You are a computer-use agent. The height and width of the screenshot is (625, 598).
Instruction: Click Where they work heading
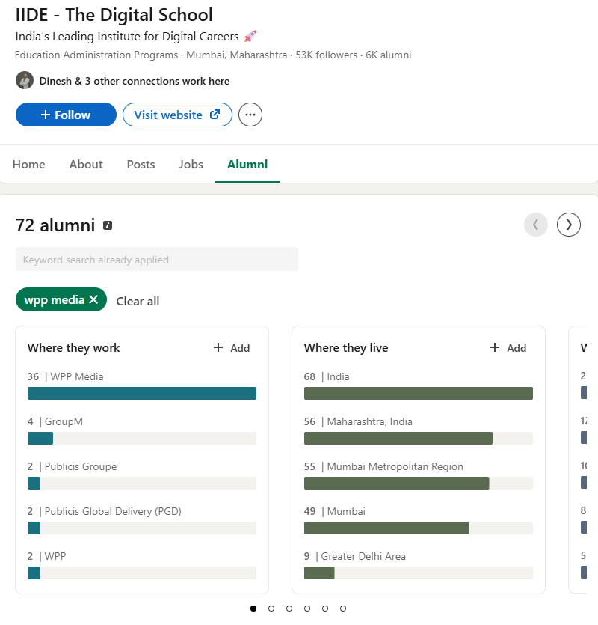(x=74, y=347)
